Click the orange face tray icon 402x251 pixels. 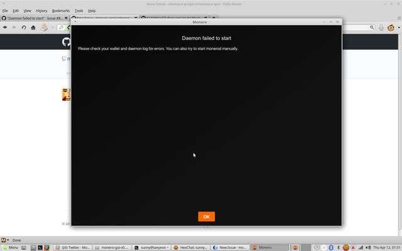coord(346,247)
